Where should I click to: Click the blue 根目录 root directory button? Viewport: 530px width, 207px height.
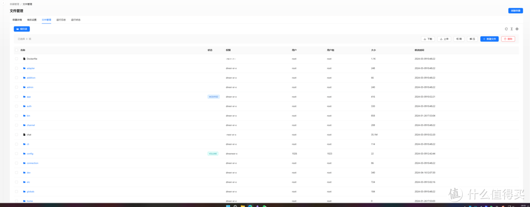22,29
